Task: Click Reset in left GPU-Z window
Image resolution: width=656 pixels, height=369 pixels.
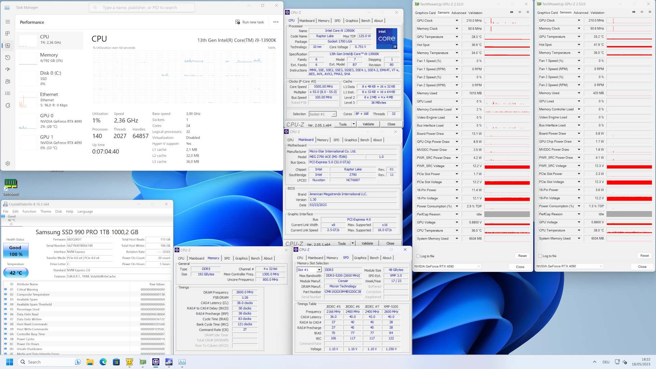Action: coord(522,256)
